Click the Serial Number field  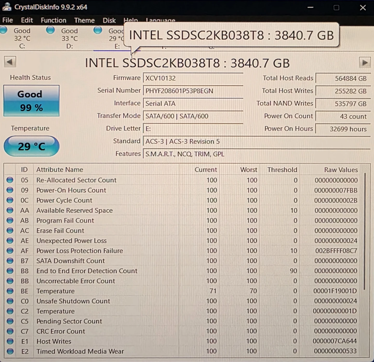[193, 91]
